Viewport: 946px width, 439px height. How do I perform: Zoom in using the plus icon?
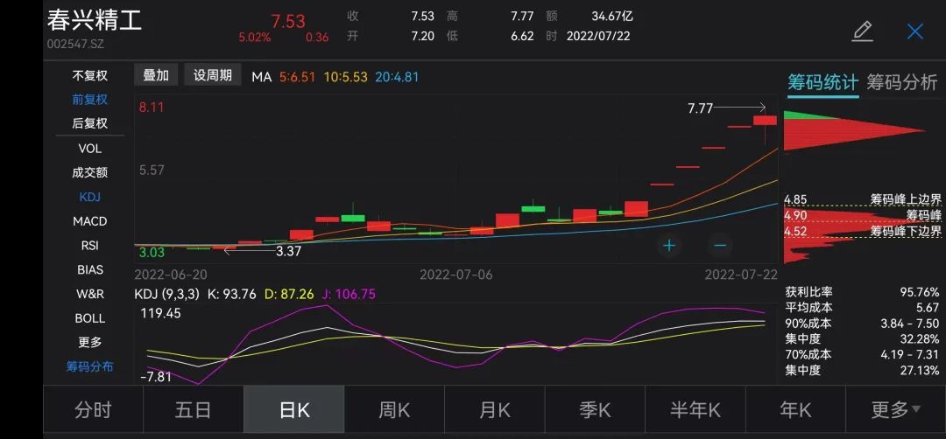[x=669, y=245]
